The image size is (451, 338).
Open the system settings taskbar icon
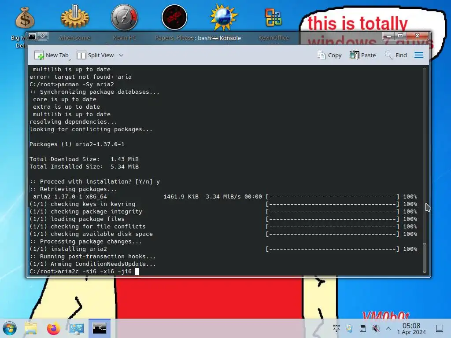tap(77, 328)
